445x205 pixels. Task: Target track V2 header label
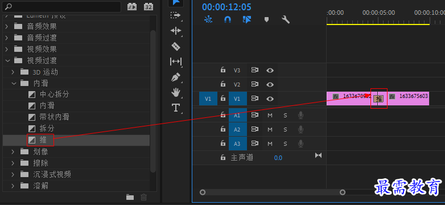pos(237,84)
